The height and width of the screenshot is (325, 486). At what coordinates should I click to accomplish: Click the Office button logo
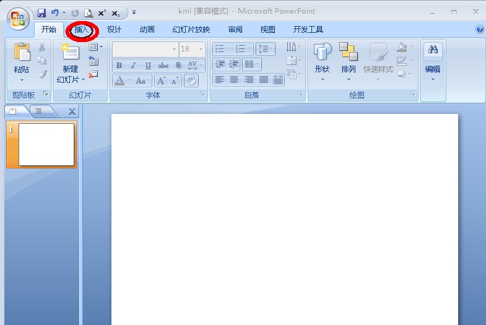pyautogui.click(x=19, y=19)
